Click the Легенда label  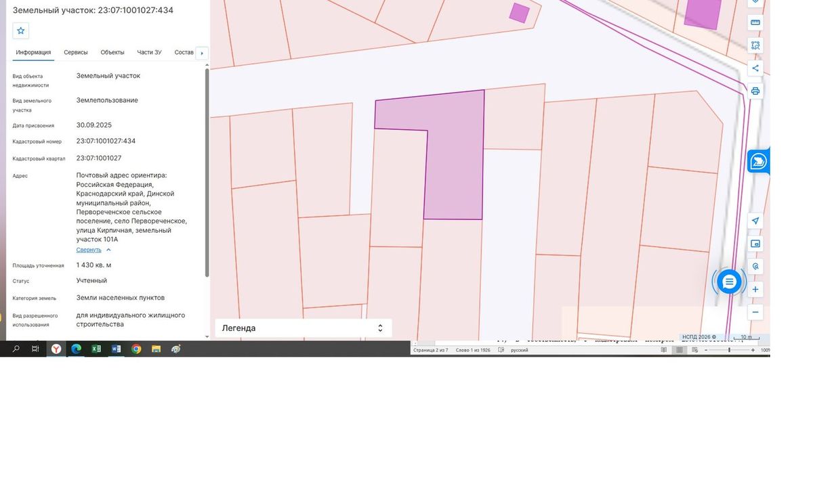(x=239, y=328)
